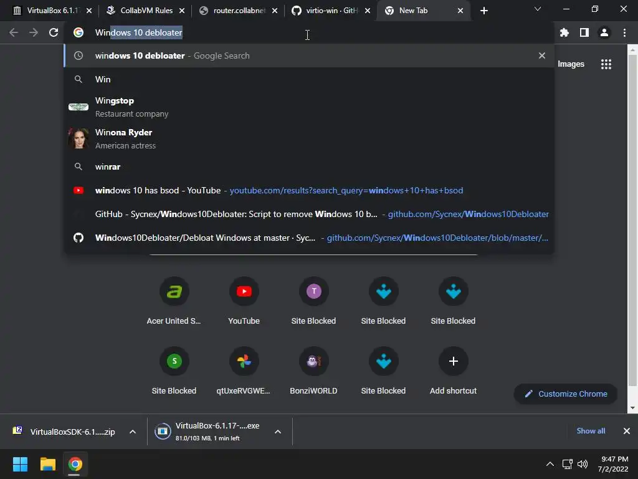The height and width of the screenshot is (479, 638).
Task: Select winrar search suggestion
Action: coord(309,167)
